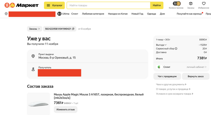
Task: Open the Одежда navigation item
Action: point(152,14)
